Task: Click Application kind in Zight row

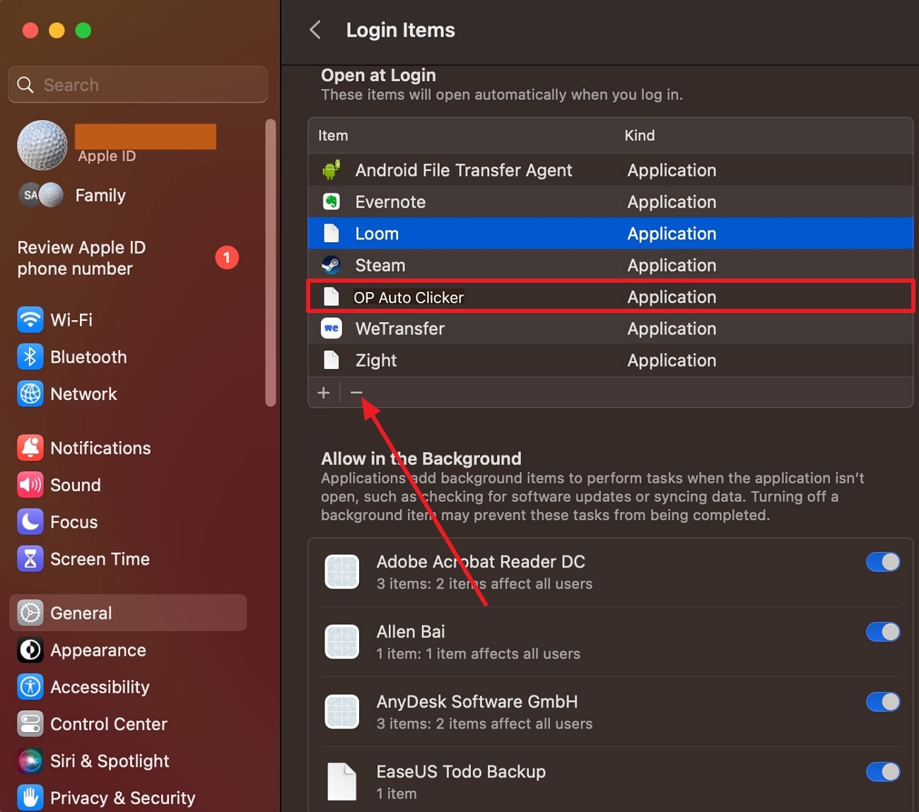Action: pyautogui.click(x=672, y=361)
